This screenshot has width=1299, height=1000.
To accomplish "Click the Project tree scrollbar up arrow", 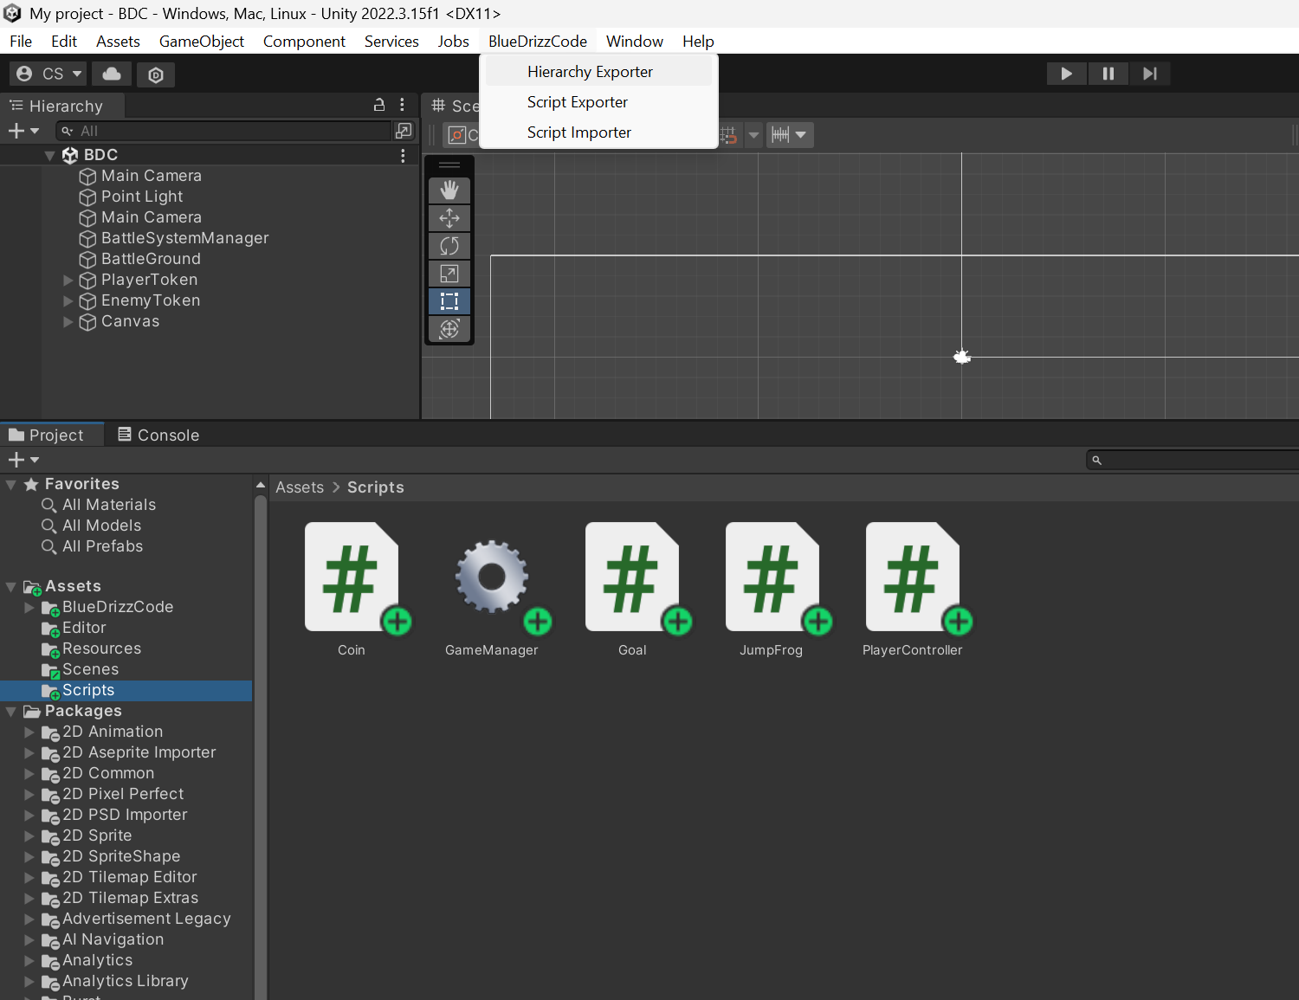I will pos(261,485).
